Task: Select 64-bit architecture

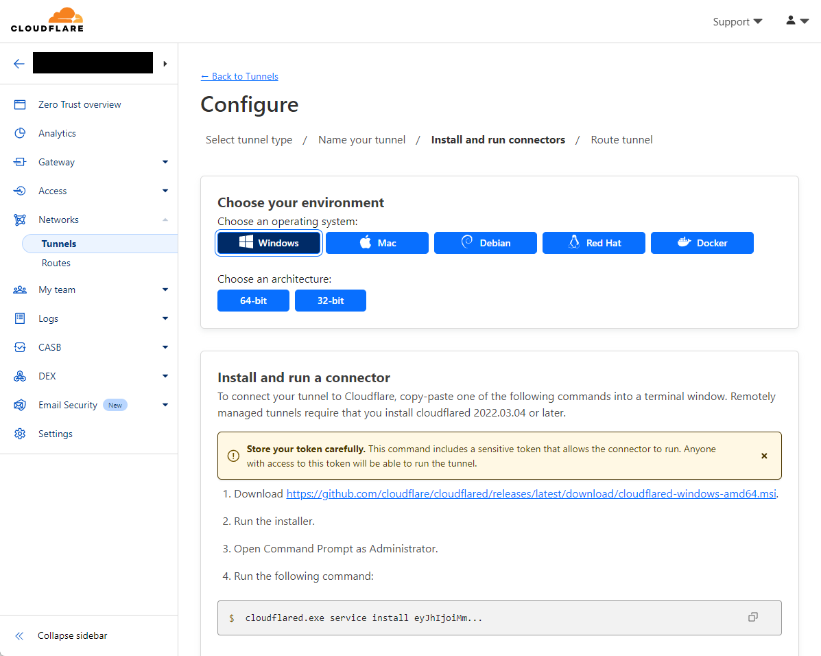Action: tap(253, 301)
